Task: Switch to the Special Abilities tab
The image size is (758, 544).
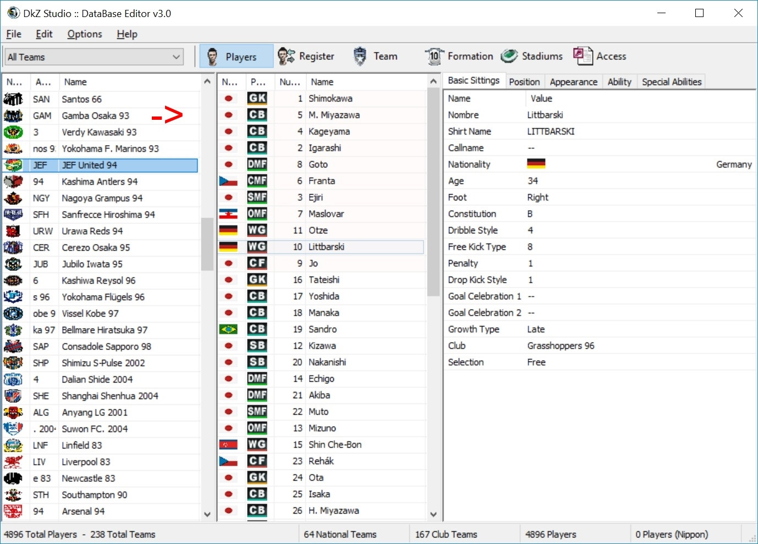Action: (x=672, y=82)
